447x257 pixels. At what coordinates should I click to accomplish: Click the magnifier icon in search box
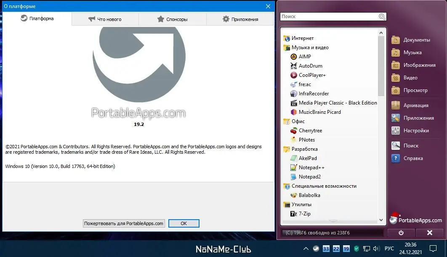pyautogui.click(x=382, y=16)
